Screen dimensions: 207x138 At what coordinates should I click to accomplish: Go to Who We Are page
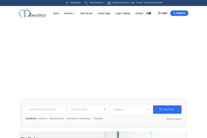[x=87, y=13]
